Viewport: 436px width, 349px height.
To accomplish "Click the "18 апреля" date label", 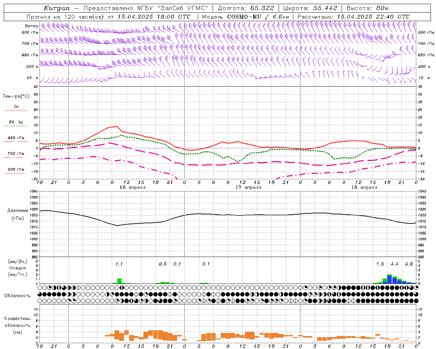I will [364, 187].
